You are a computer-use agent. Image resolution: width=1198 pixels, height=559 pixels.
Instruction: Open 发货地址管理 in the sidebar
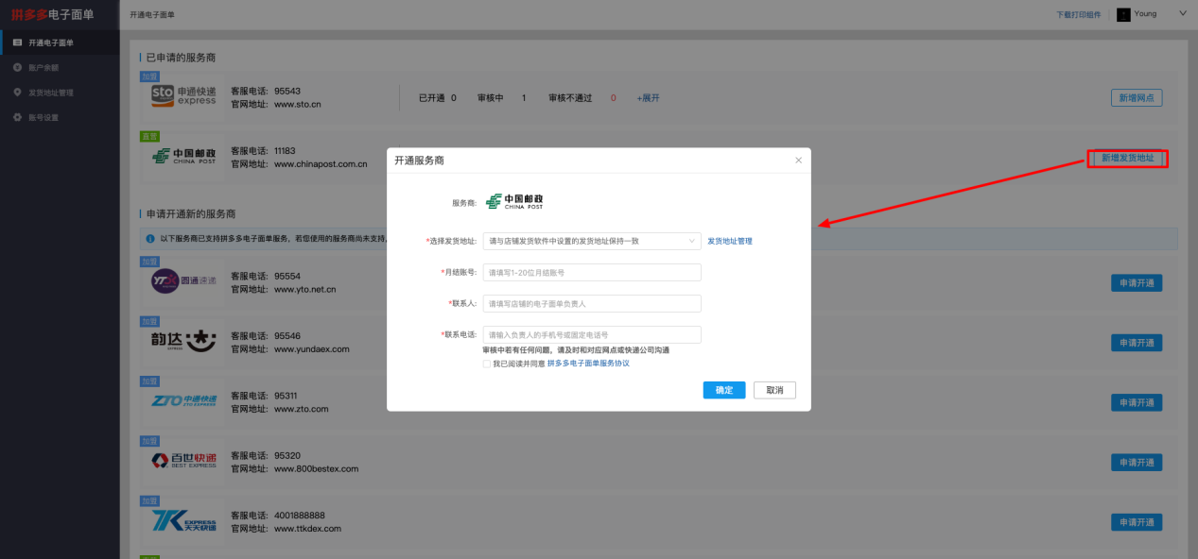pyautogui.click(x=50, y=93)
